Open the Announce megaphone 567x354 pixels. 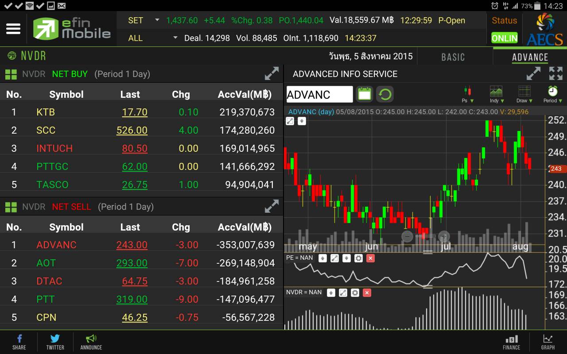(91, 342)
